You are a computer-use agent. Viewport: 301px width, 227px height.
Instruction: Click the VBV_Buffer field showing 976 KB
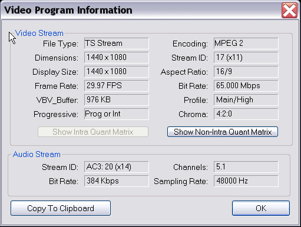117,100
